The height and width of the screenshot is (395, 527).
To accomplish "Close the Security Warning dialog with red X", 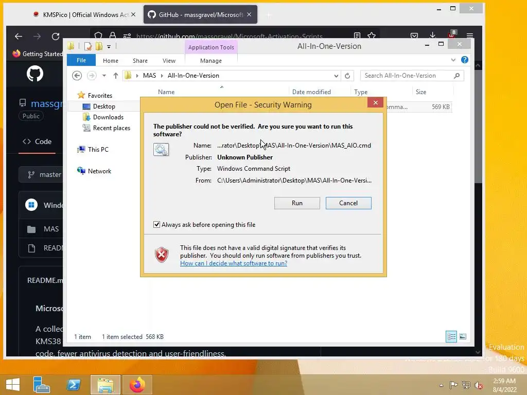I will tap(375, 103).
